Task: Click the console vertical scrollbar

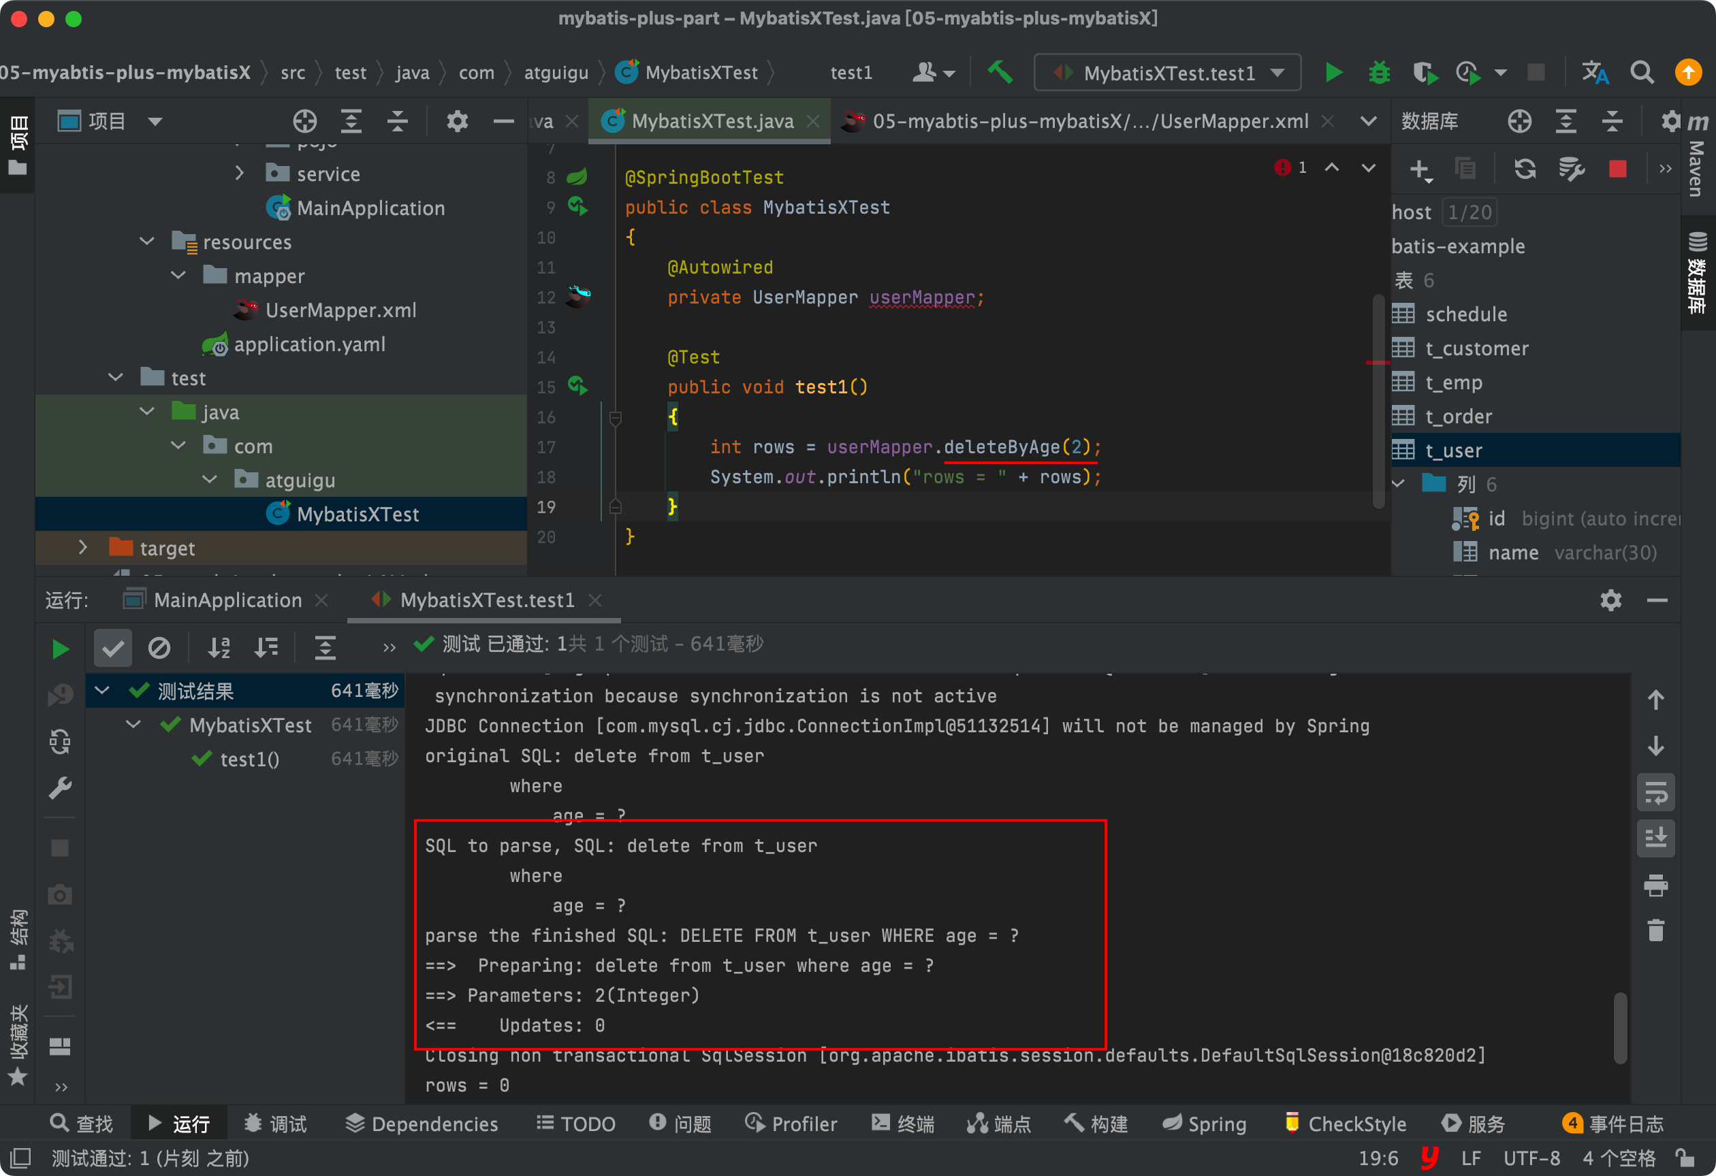Action: (1620, 1028)
